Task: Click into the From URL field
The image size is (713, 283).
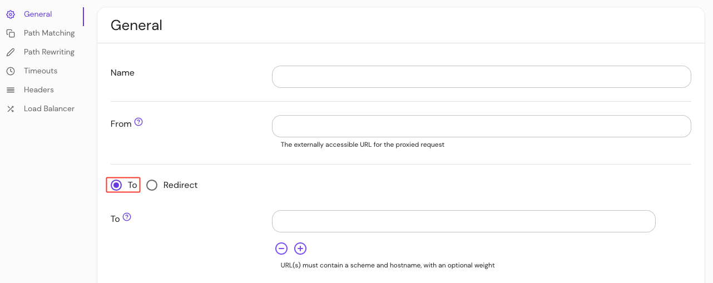Action: [x=481, y=126]
